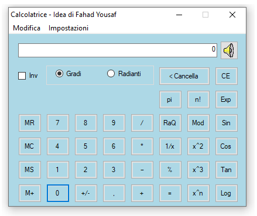
Task: Click the RaQ square root button
Action: point(170,123)
